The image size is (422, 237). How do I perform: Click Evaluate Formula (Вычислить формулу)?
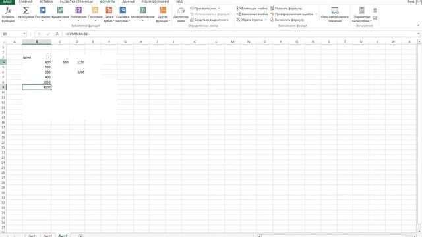(x=287, y=20)
